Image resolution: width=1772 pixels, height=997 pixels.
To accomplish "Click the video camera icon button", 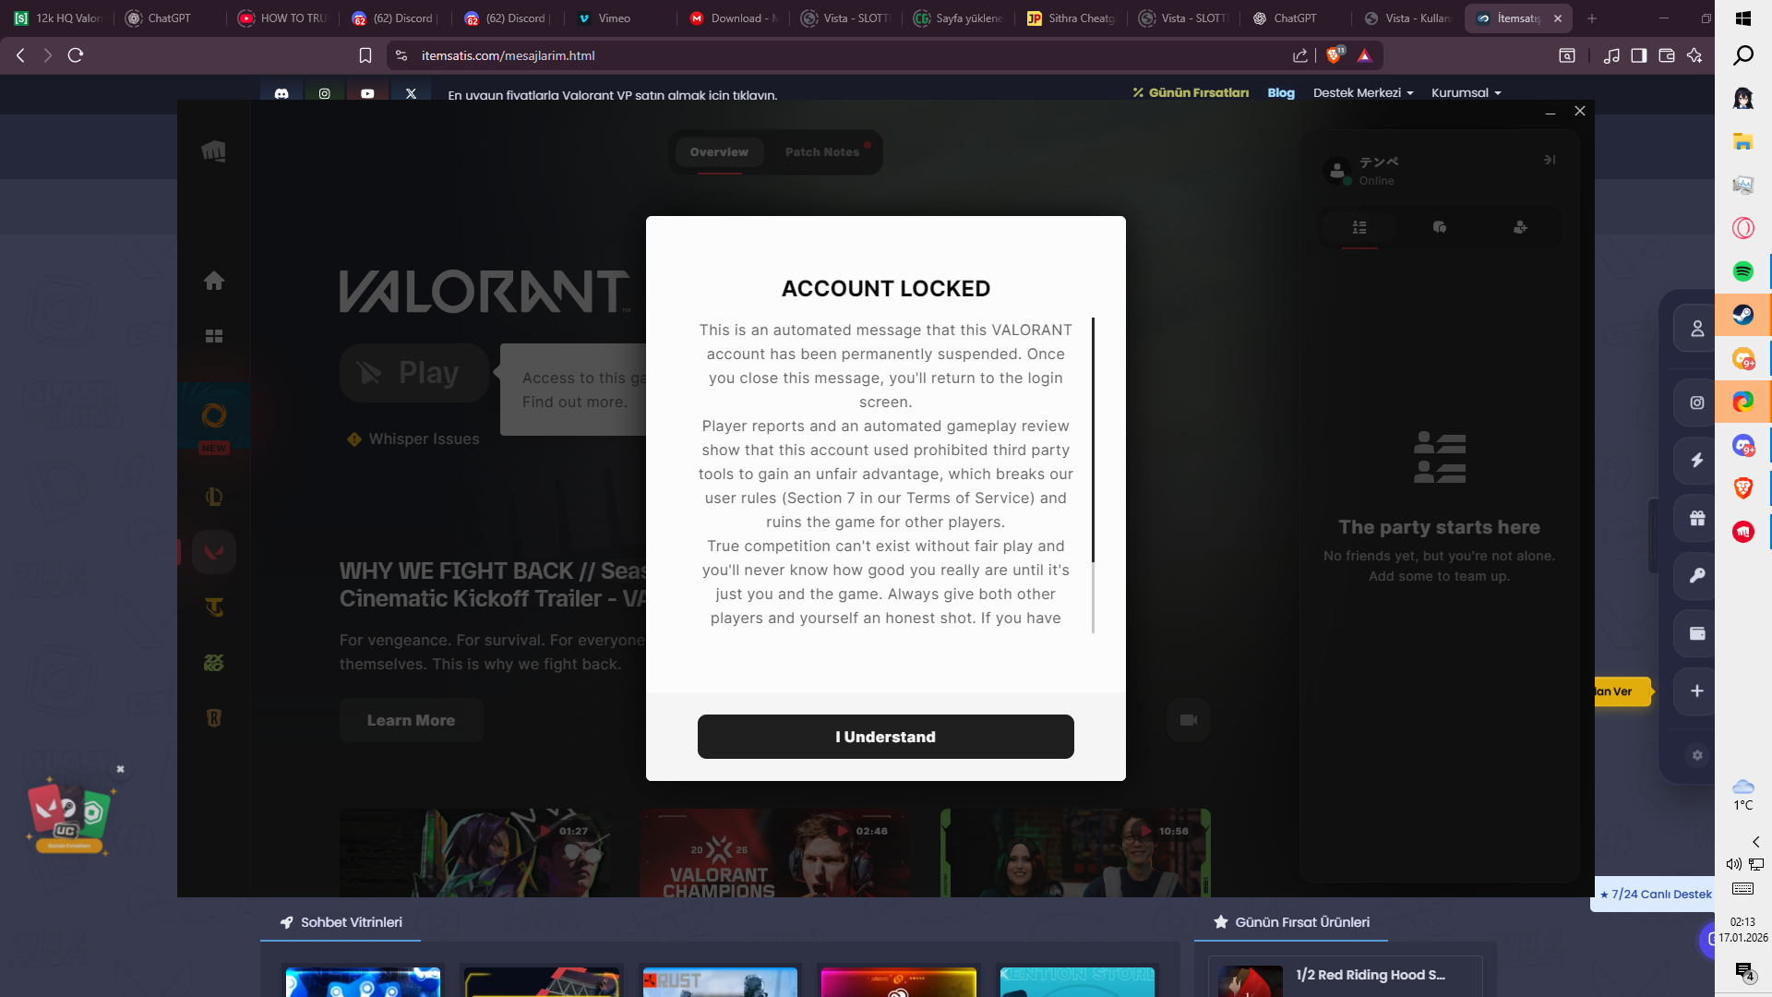I will click(x=1189, y=720).
